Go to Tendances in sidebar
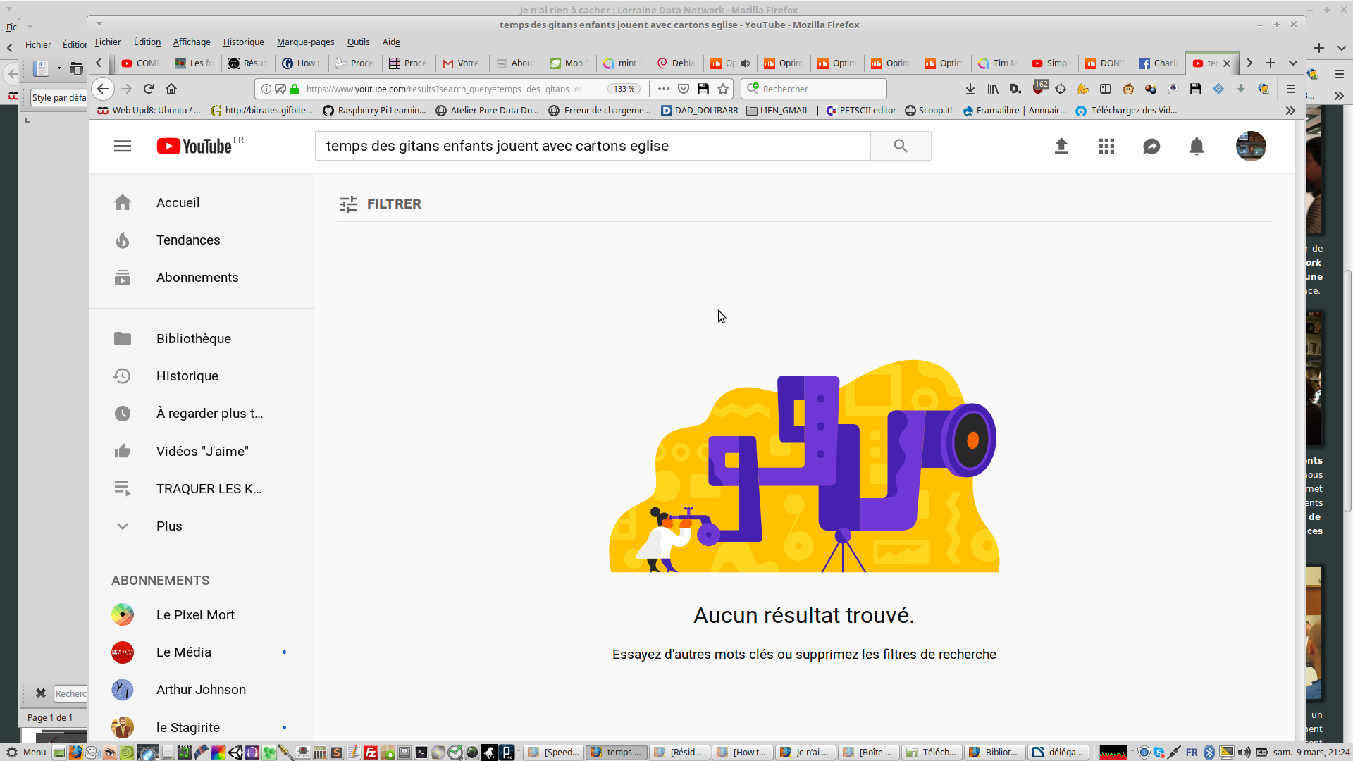The image size is (1353, 761). pos(188,240)
